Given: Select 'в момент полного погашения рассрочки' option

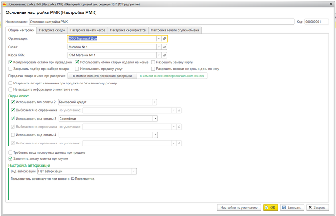Looking at the screenshot, I should (x=102, y=76).
